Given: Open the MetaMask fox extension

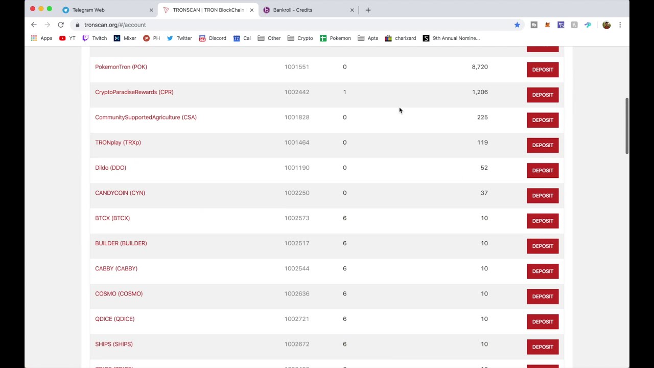Looking at the screenshot, I should click(547, 25).
